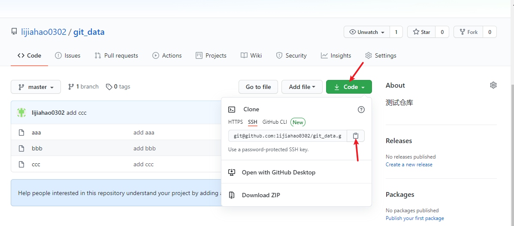Image resolution: width=514 pixels, height=226 pixels.
Task: Click the Go to file button
Action: click(258, 87)
